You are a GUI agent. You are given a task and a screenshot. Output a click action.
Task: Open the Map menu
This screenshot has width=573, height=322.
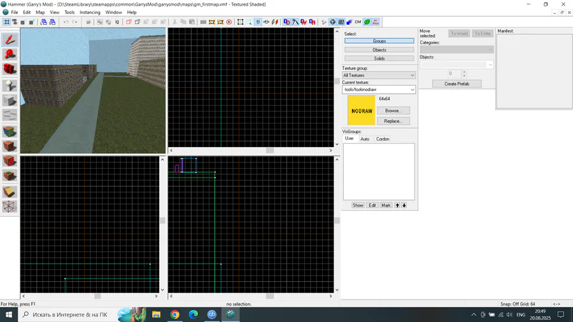click(40, 12)
